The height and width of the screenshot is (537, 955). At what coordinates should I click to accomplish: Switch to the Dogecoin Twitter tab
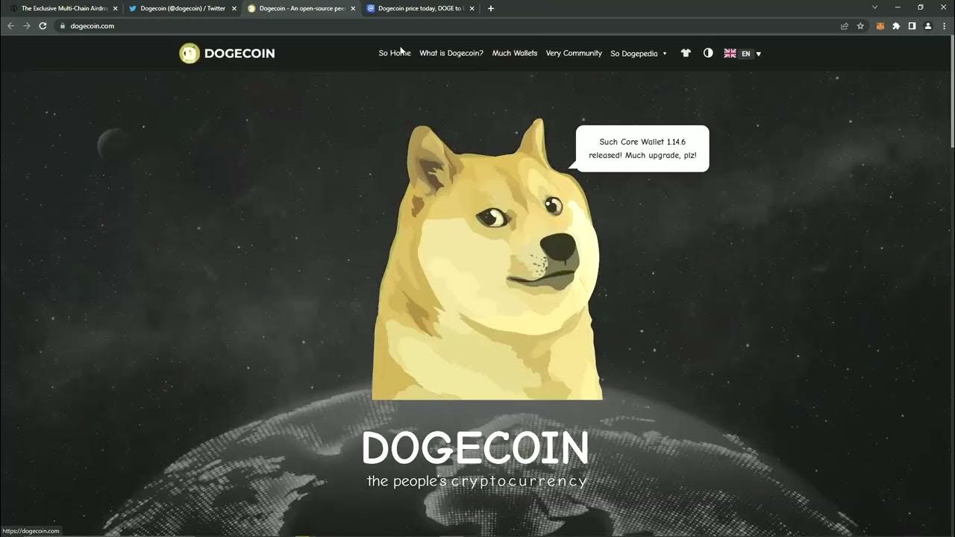tap(182, 8)
